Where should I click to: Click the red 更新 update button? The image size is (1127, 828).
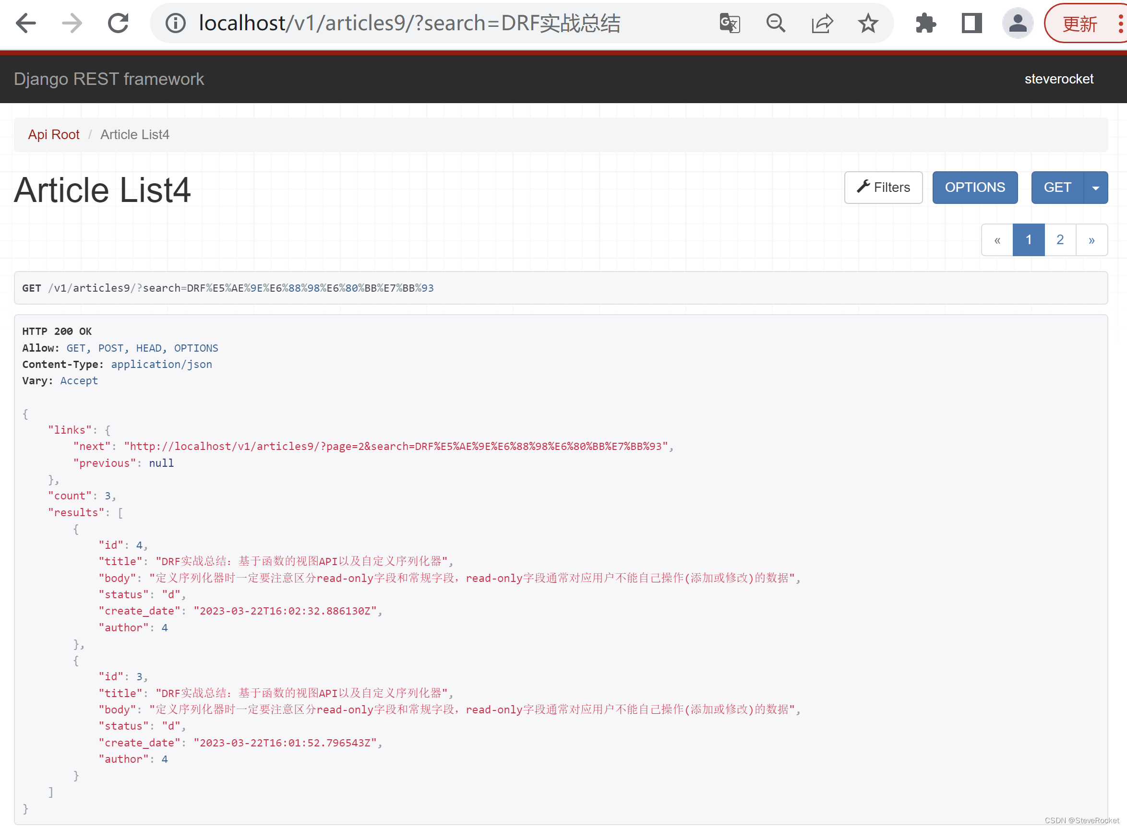point(1079,24)
